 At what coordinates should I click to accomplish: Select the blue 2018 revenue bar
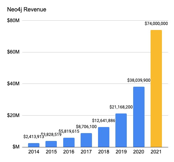click(104, 137)
